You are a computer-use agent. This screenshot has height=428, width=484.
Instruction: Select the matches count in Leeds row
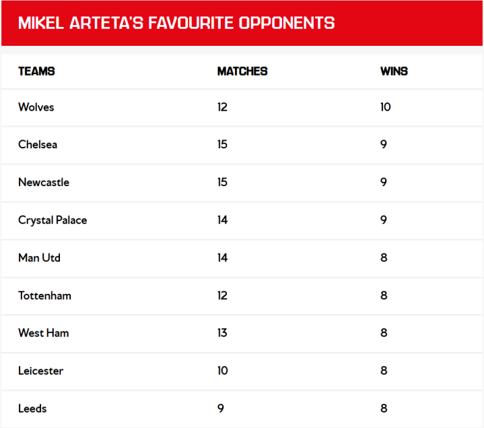point(221,408)
